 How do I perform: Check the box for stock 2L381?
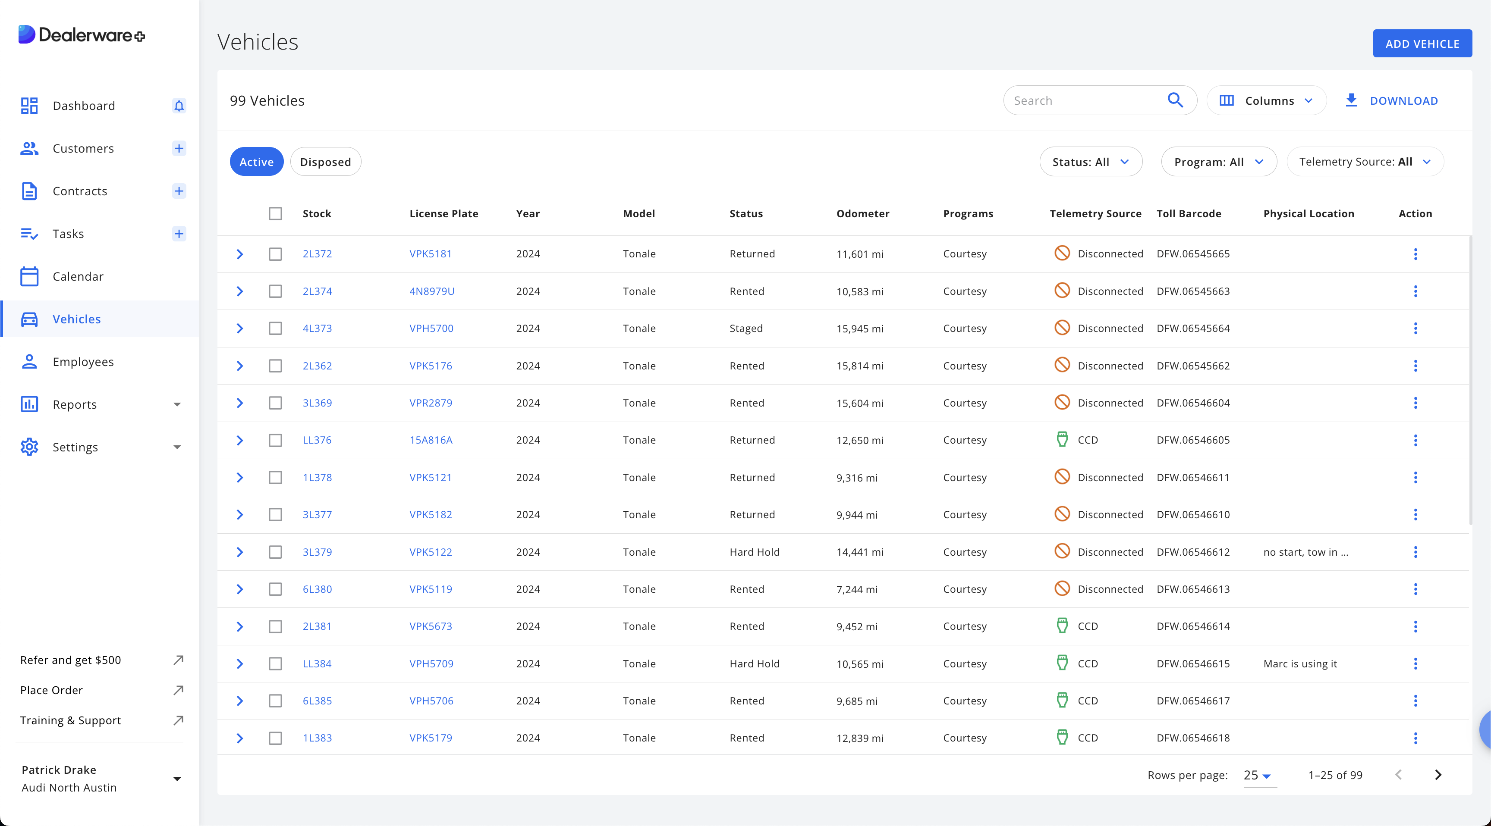tap(276, 626)
